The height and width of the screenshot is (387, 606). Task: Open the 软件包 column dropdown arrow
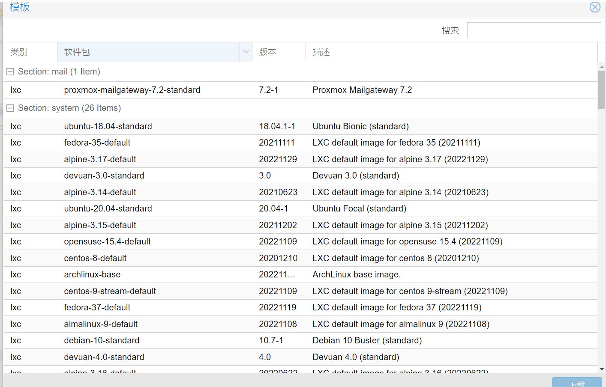pos(246,52)
